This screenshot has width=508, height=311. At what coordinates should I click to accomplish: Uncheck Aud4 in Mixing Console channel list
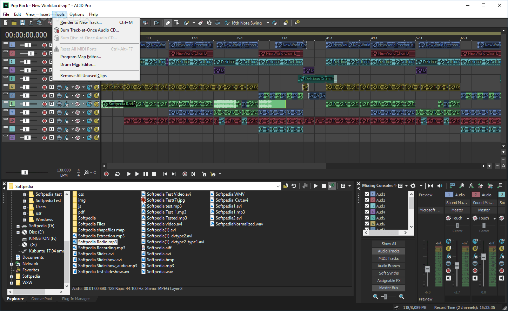point(367,212)
